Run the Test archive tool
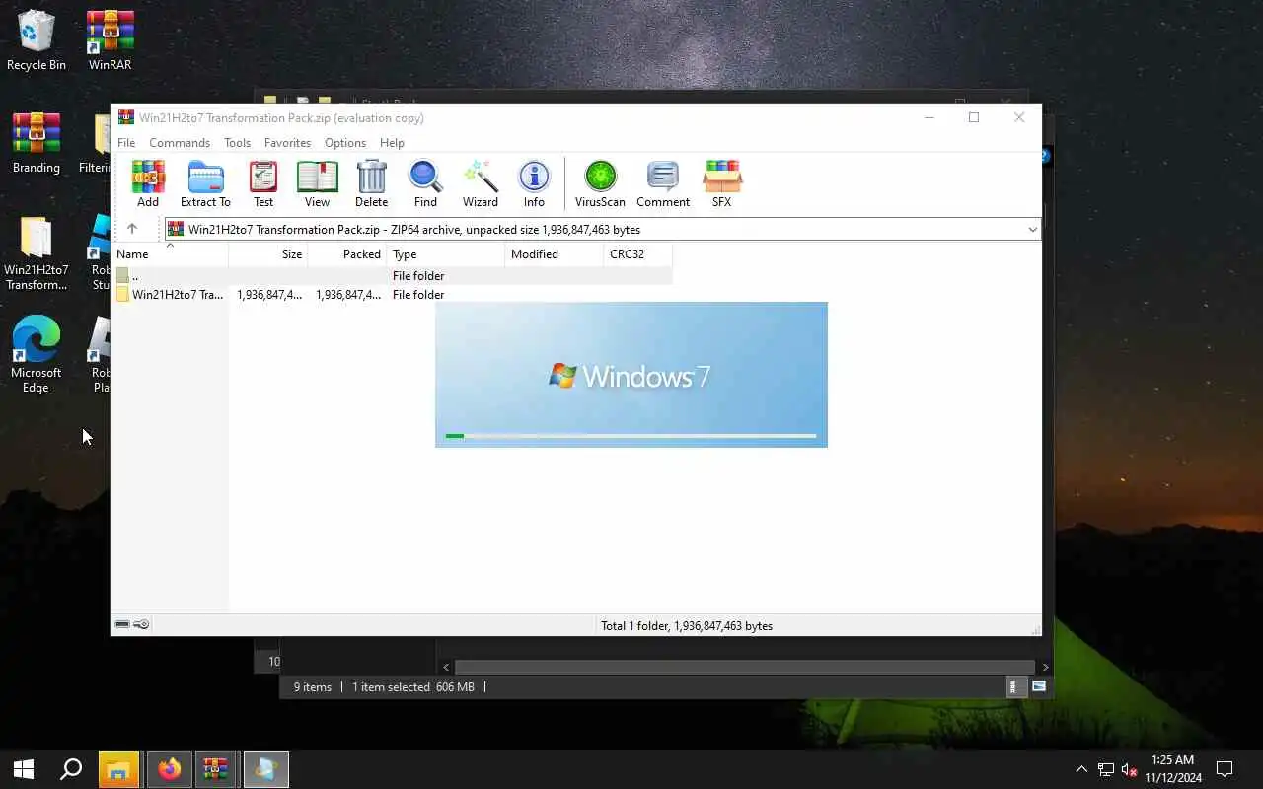The image size is (1263, 789). click(x=263, y=184)
